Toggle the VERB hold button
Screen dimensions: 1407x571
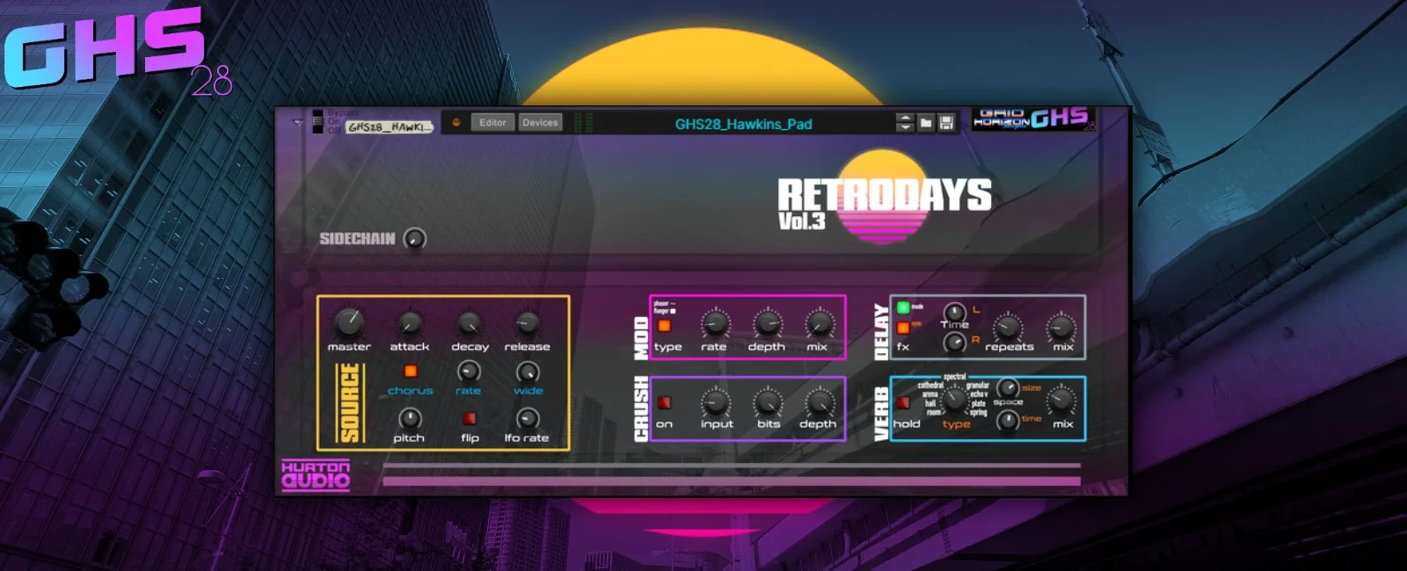tap(903, 402)
